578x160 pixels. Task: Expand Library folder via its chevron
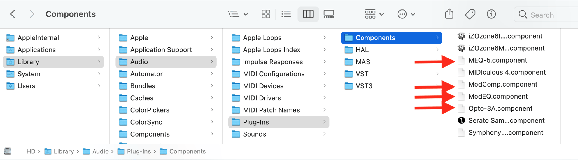[99, 62]
